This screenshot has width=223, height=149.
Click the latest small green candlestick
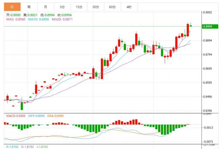coord(191,26)
